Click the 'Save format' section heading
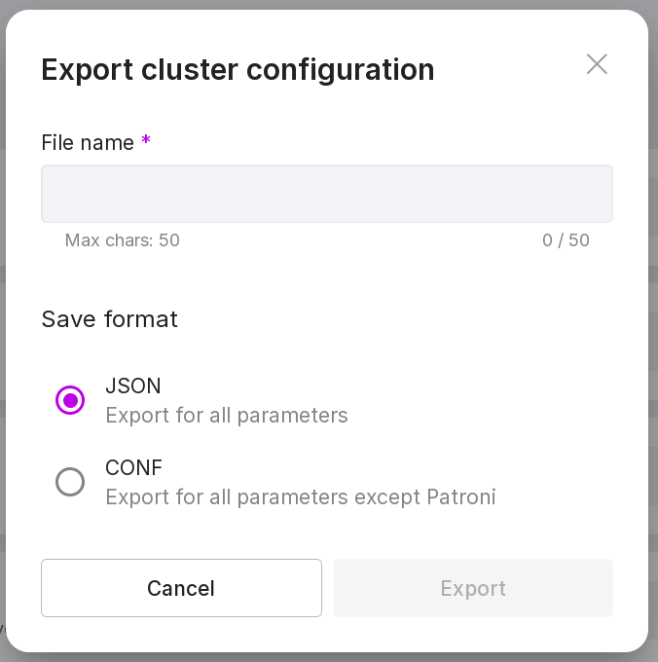658x662 pixels. [110, 319]
